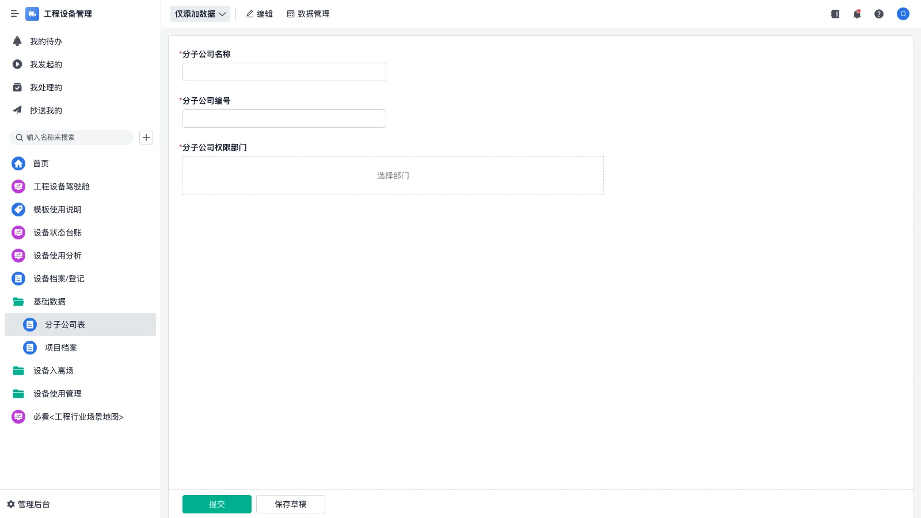Open 模板使用说明 page

(80, 210)
